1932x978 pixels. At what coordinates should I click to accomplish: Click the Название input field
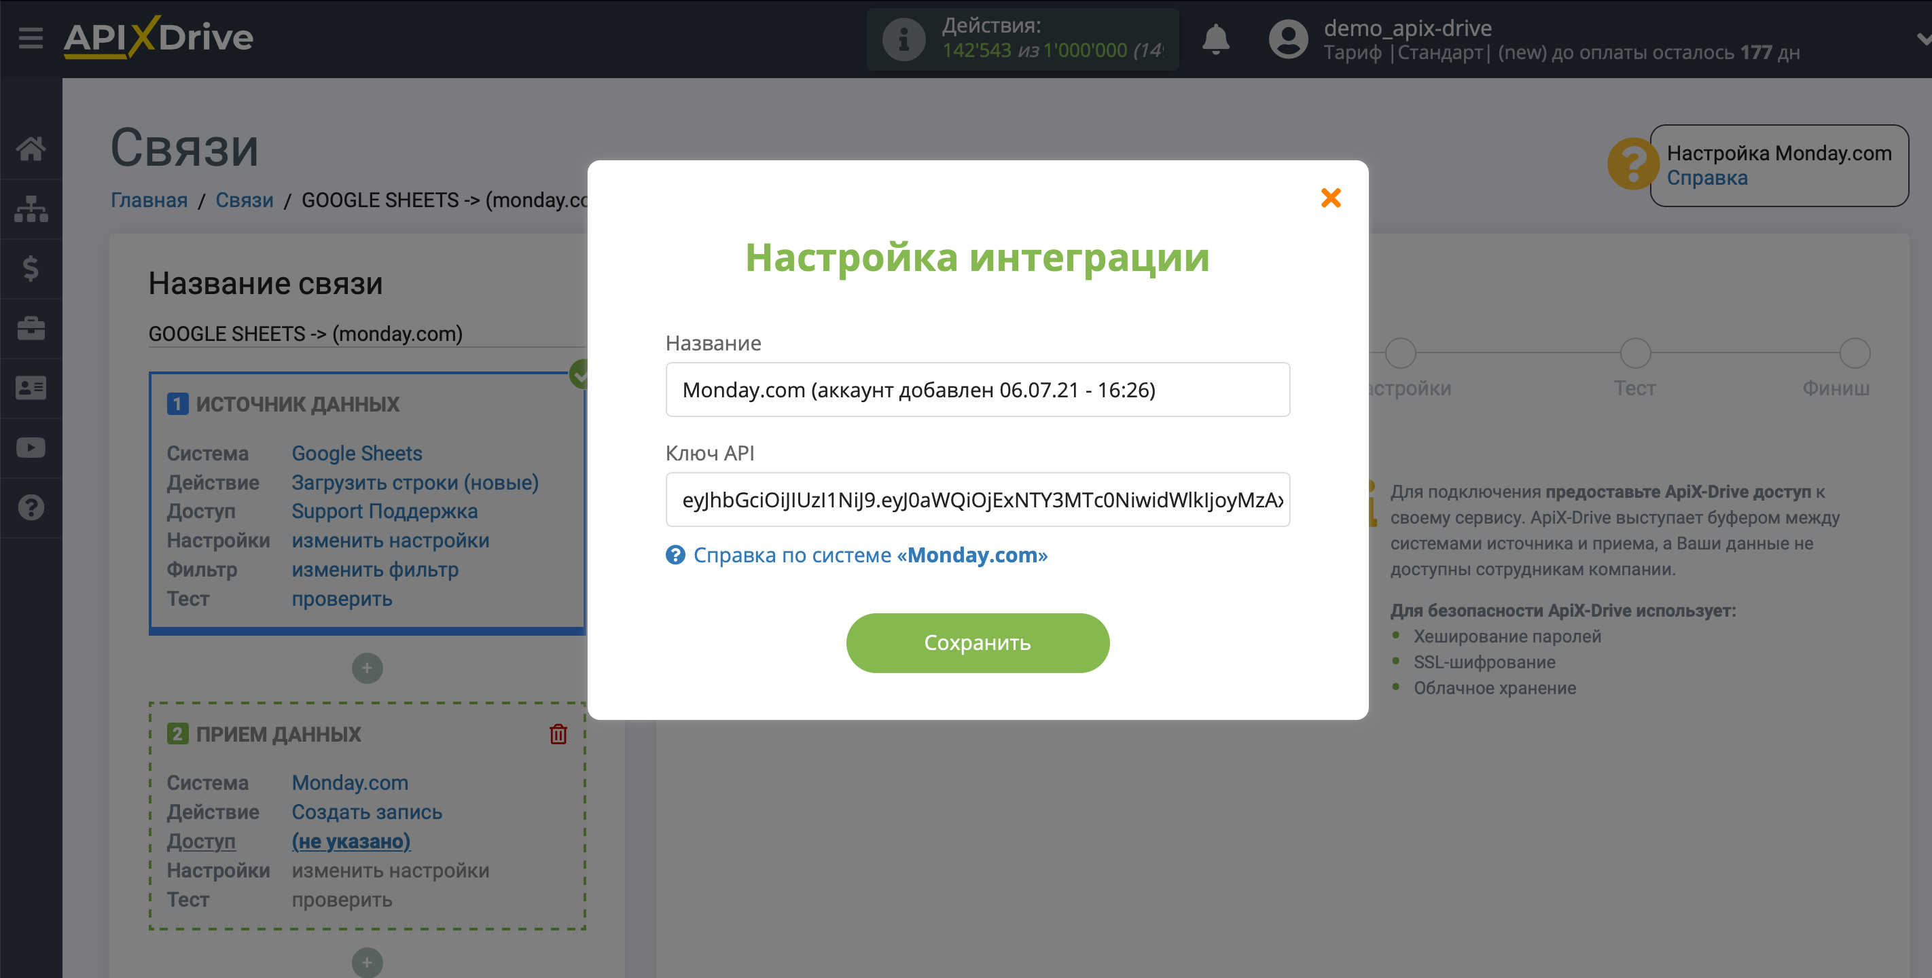click(978, 389)
